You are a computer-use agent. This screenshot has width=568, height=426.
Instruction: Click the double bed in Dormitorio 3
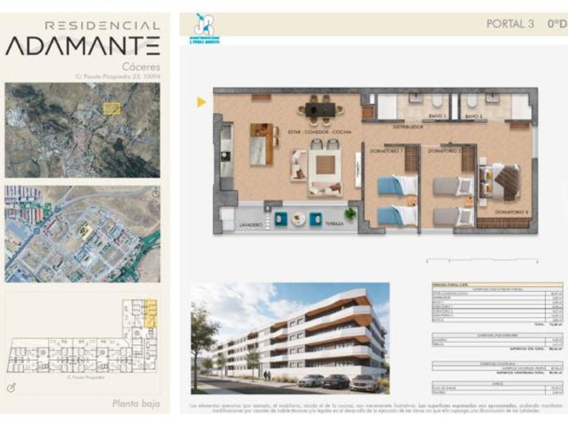[x=500, y=182]
